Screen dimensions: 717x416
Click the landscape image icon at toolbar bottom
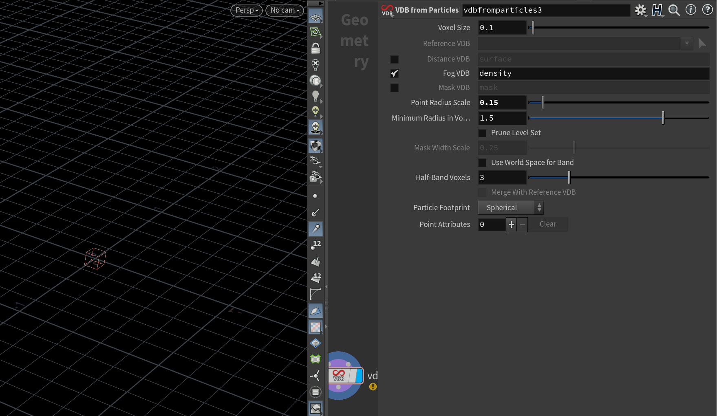(x=315, y=408)
